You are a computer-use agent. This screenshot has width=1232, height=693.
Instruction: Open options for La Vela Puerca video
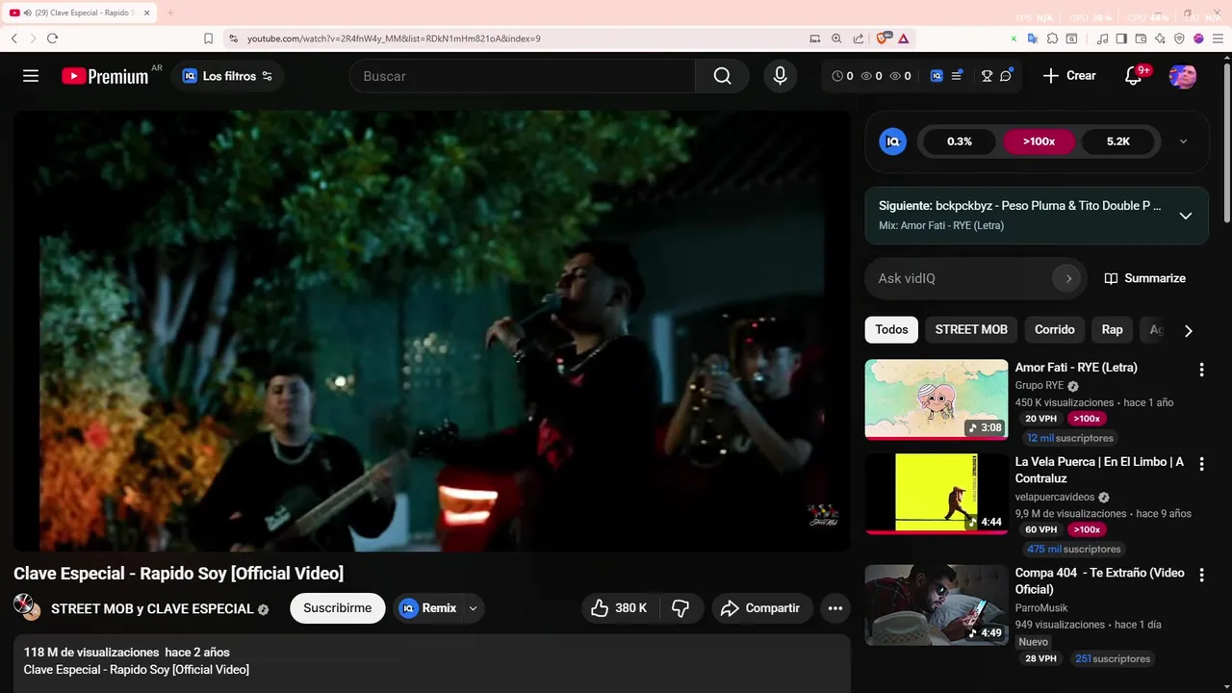point(1201,464)
